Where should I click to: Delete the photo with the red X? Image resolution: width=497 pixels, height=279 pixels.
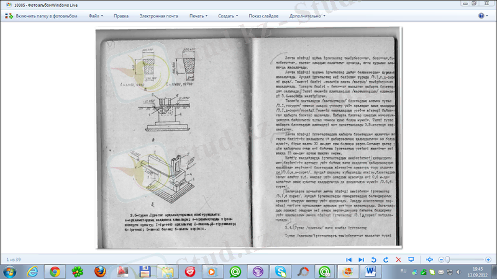pyautogui.click(x=398, y=259)
